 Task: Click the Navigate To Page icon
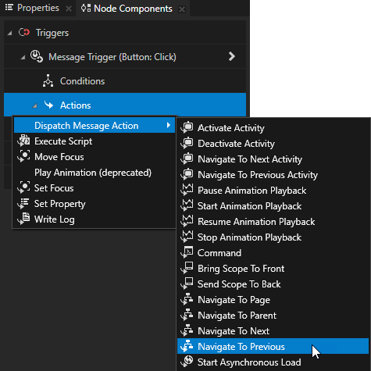coord(187,299)
